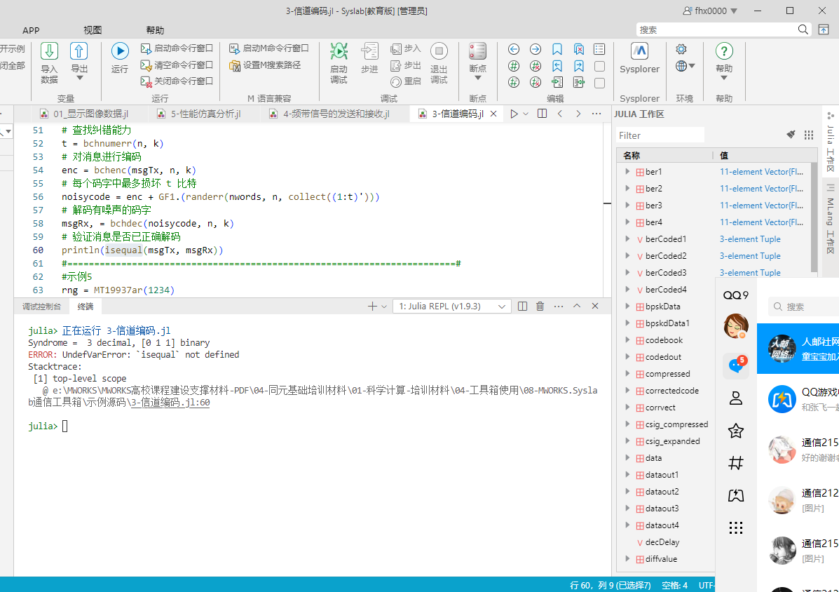The height and width of the screenshot is (592, 839).
Task: Open the 断点 dropdown arrow
Action: pos(478,78)
